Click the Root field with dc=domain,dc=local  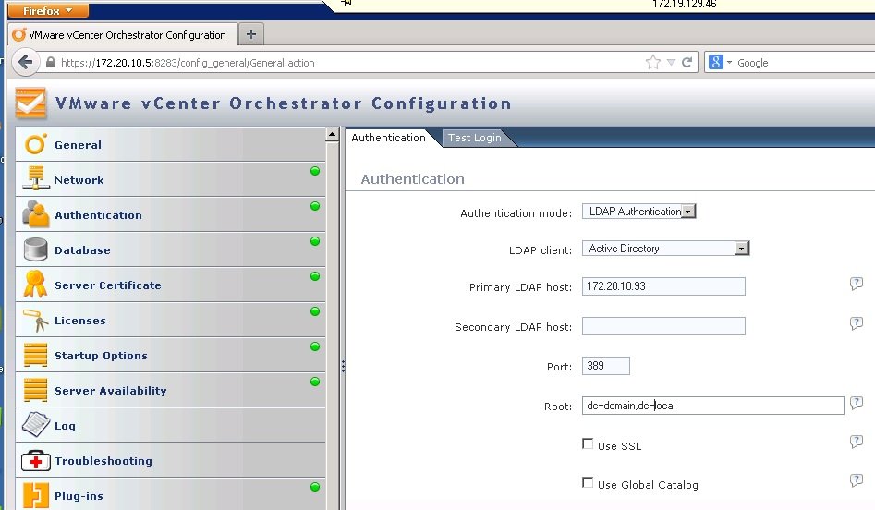pos(712,405)
